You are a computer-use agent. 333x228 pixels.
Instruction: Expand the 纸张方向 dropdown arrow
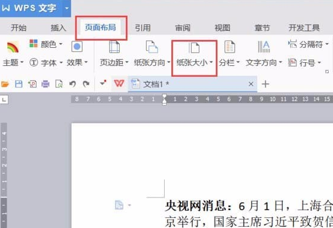coord(169,62)
